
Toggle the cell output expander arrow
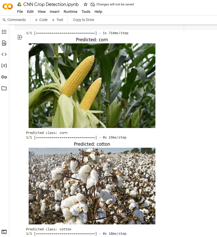(x=20, y=37)
